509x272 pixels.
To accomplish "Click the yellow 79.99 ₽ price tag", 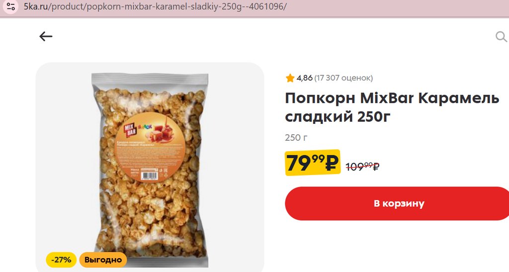I will [x=313, y=163].
